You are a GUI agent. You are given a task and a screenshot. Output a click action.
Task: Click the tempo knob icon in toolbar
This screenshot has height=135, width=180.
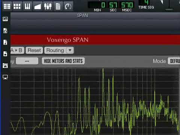(68, 6)
